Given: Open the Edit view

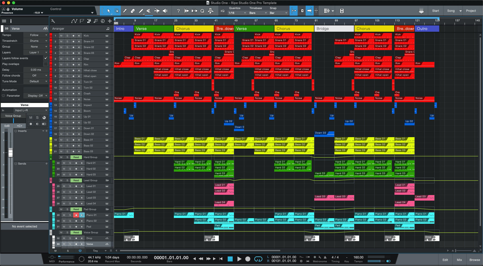Looking at the screenshot, I should tap(445, 260).
